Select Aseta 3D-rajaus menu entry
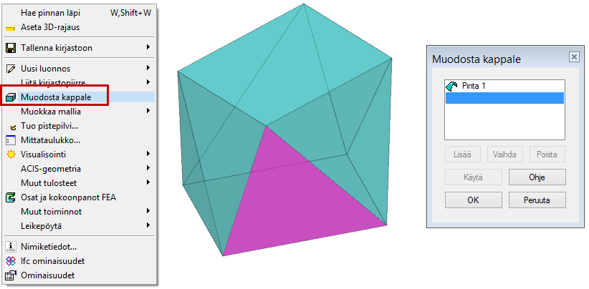589x289 pixels. tap(80, 27)
